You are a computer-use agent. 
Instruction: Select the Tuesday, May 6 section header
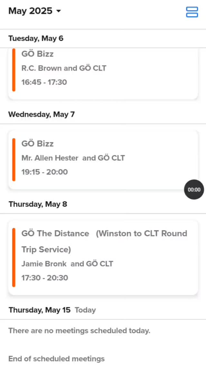pos(36,38)
